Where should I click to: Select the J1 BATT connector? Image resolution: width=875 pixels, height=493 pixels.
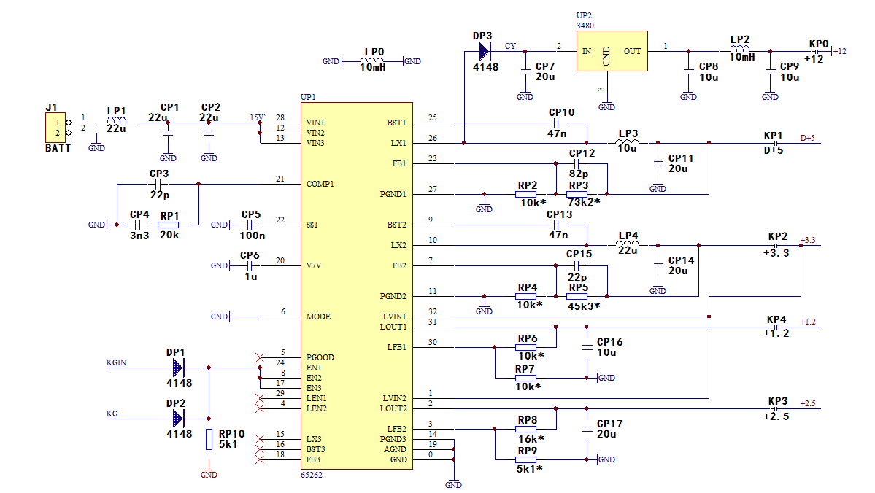(x=55, y=127)
